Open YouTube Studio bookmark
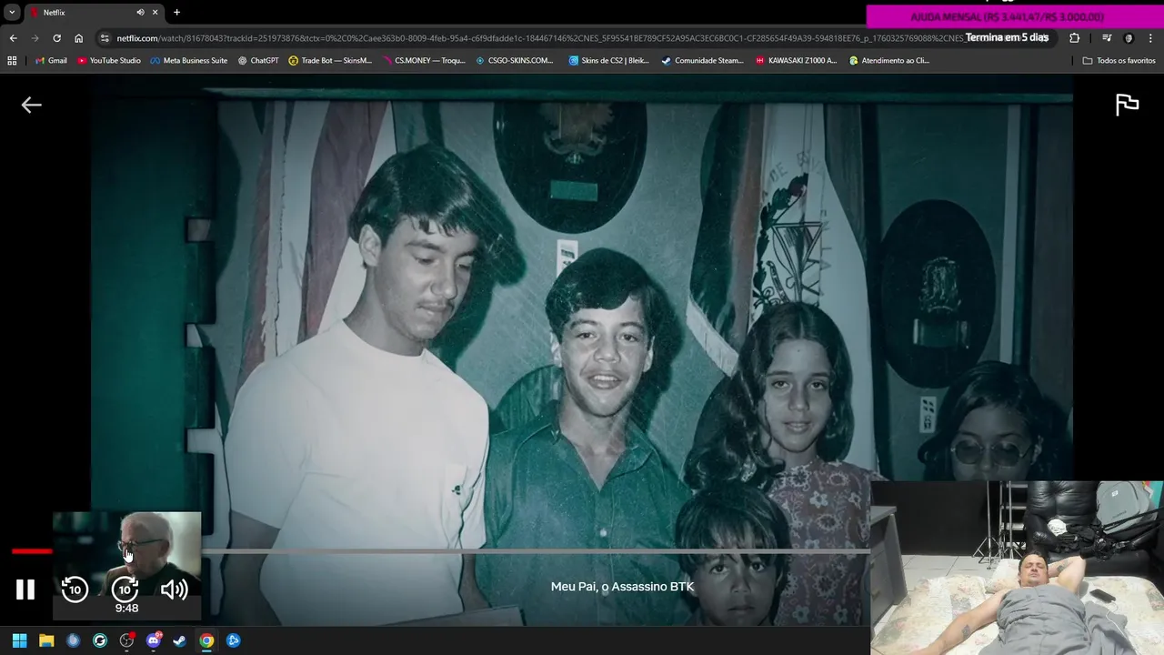 (109, 61)
